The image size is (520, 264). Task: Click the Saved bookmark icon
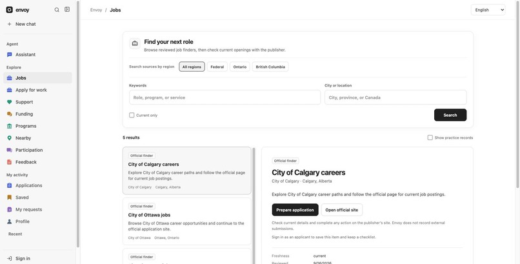click(9, 198)
